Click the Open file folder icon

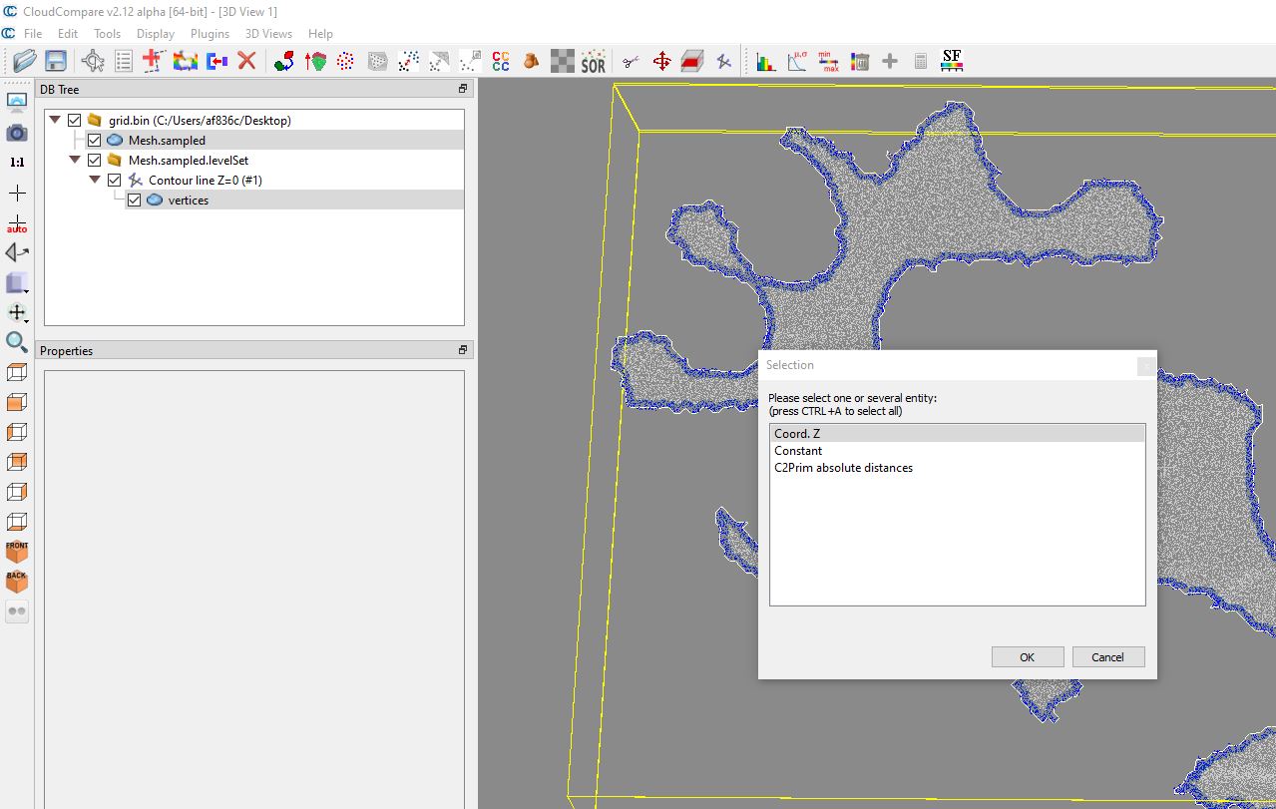pos(25,61)
